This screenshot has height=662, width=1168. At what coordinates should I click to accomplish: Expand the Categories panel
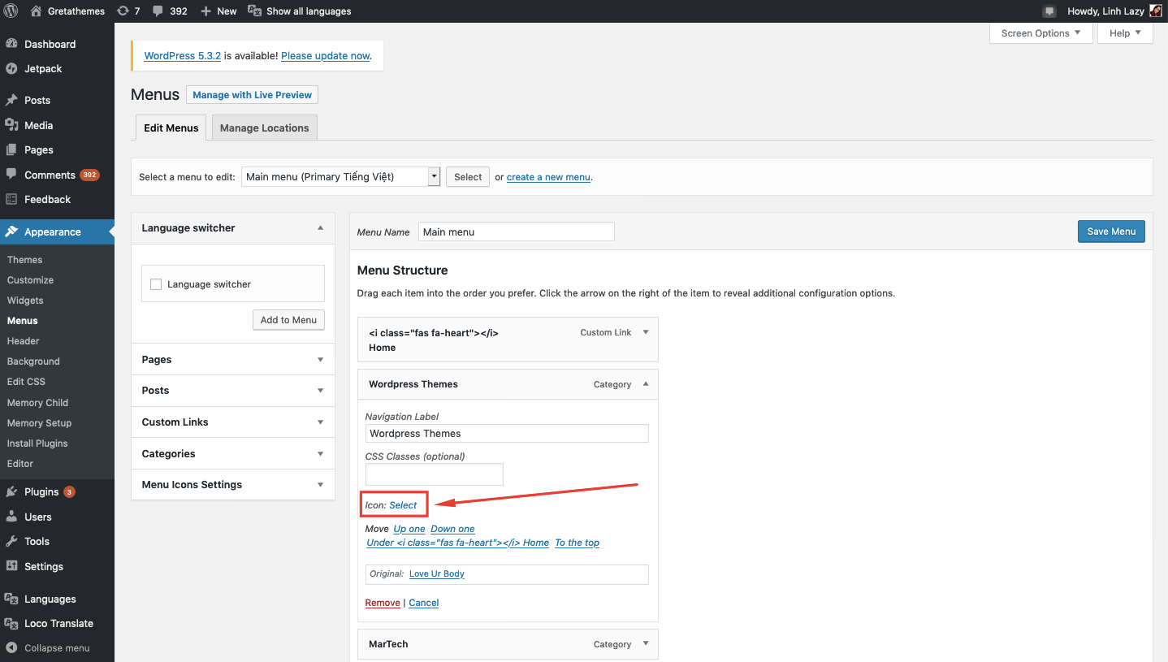(320, 454)
